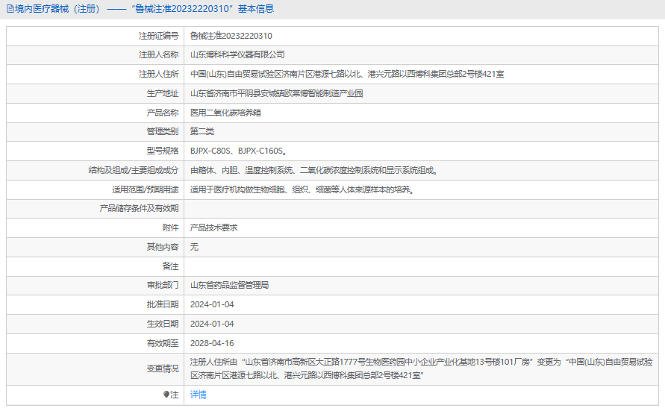The image size is (665, 411).
Task: Click the 批准日期 value 2024-01-04
Action: click(x=212, y=304)
